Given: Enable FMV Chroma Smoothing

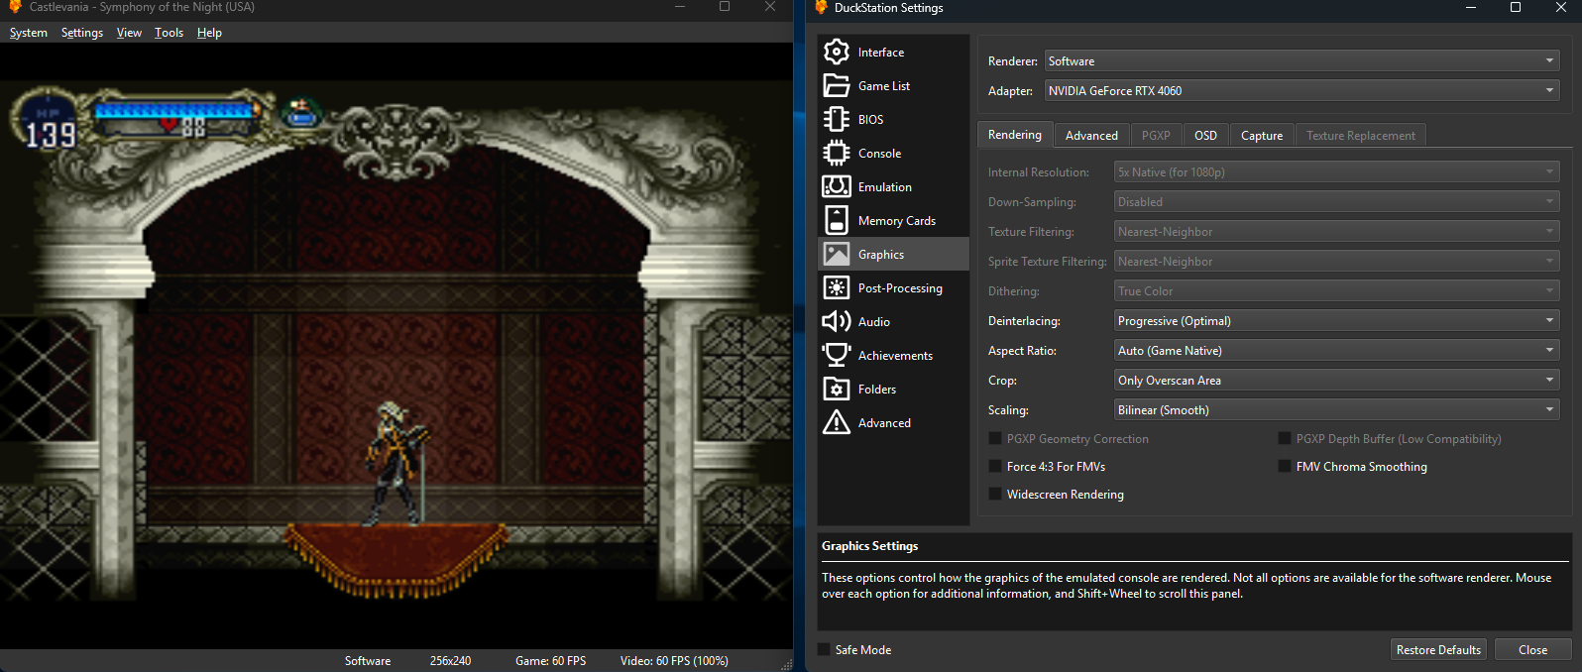Looking at the screenshot, I should pyautogui.click(x=1285, y=466).
